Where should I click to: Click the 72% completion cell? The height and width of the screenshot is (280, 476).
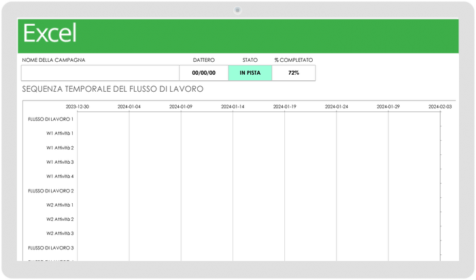293,73
